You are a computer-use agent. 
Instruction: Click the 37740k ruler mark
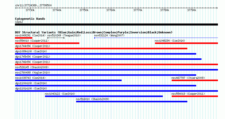(x=57, y=10)
